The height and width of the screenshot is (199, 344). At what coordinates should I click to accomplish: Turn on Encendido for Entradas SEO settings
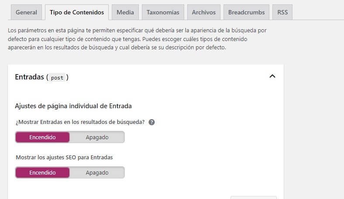tap(42, 172)
